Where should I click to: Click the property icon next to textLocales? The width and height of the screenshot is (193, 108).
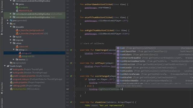coord(118,71)
